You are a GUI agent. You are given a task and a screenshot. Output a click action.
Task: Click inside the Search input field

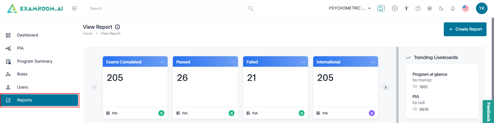coord(167,8)
